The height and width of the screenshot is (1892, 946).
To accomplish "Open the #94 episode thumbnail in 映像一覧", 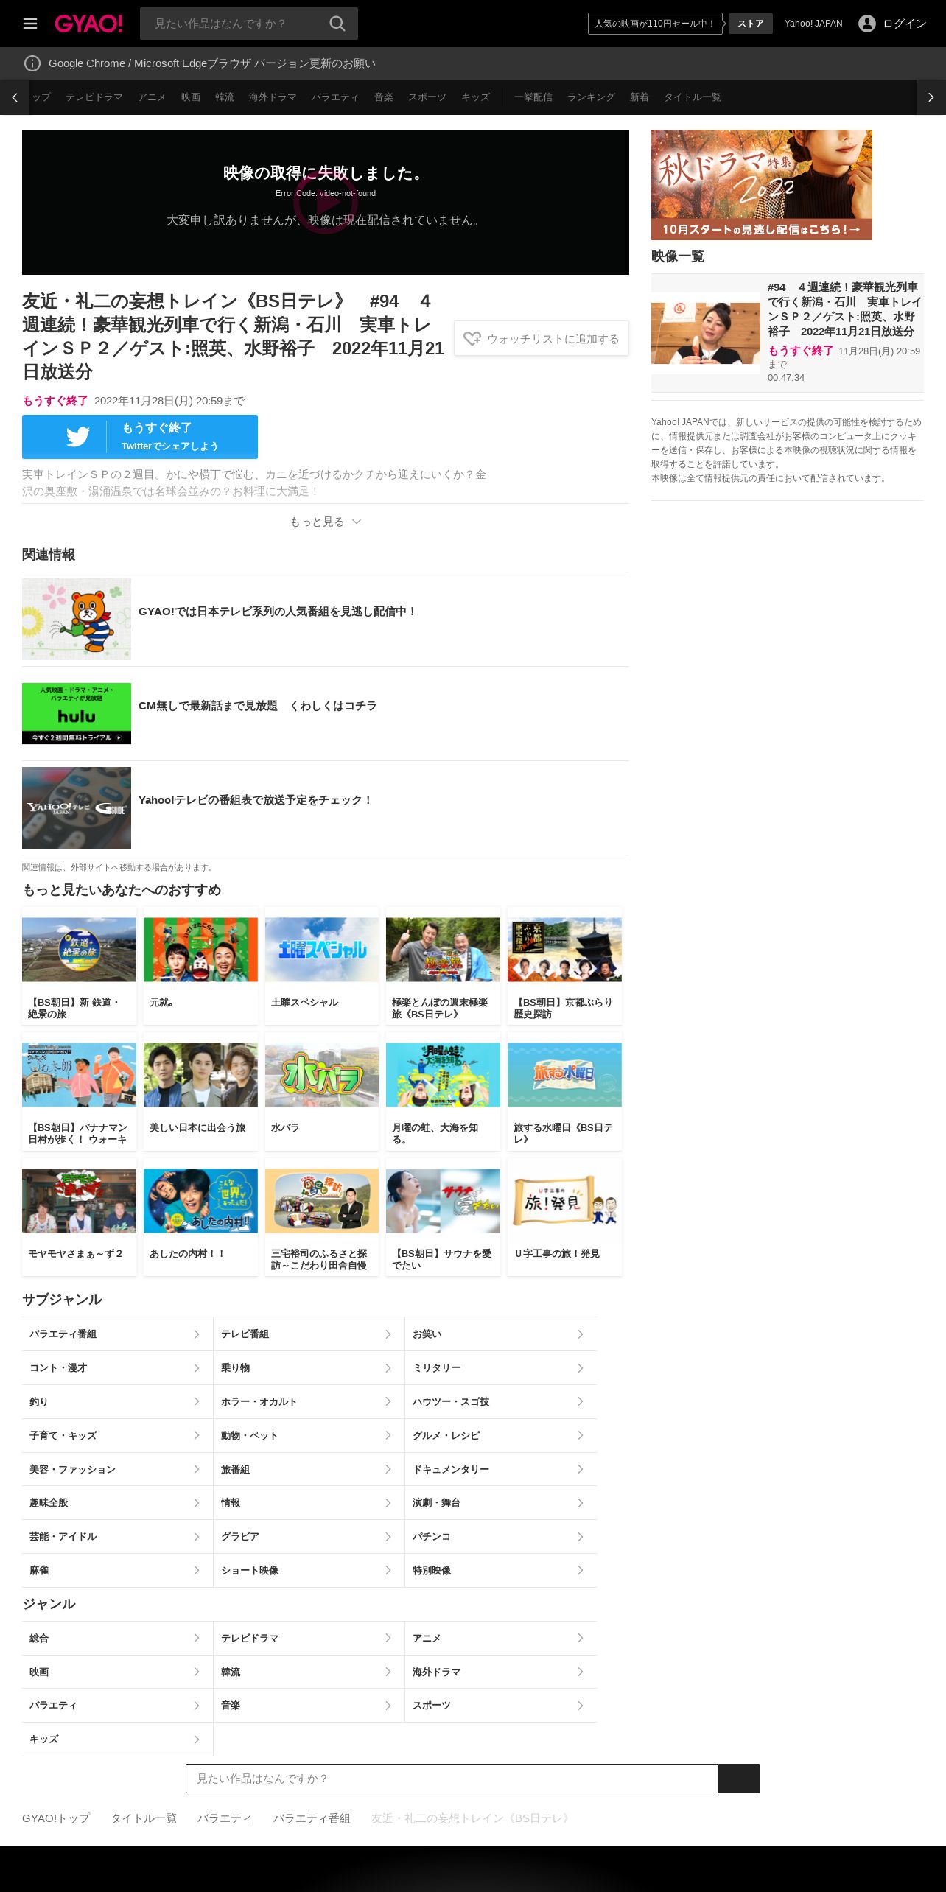I will (706, 334).
